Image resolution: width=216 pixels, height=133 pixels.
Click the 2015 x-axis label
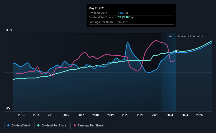coord(51,115)
